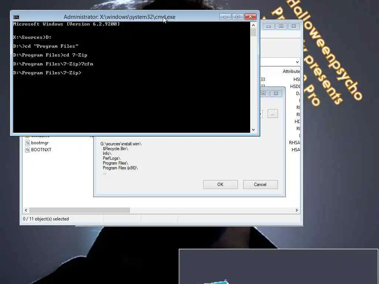This screenshot has width=379, height=284.
Task: Click the '0 / 11 object(s) selected' status text
Action: (x=46, y=219)
